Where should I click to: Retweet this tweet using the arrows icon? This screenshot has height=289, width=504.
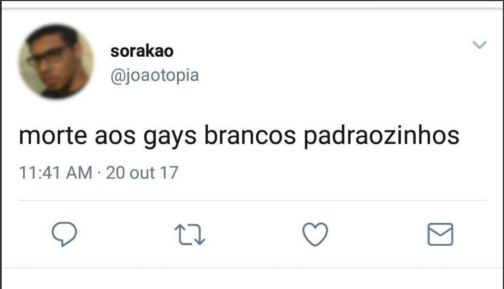pos(190,235)
